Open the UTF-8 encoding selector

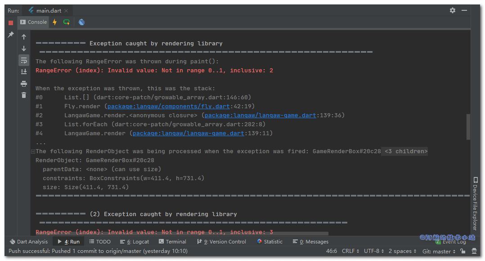coord(374,251)
